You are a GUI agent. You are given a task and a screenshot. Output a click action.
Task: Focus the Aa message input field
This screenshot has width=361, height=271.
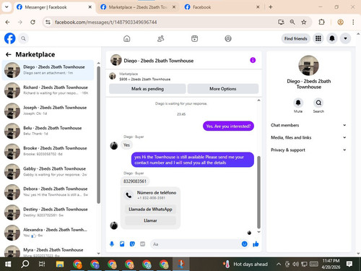(x=195, y=244)
